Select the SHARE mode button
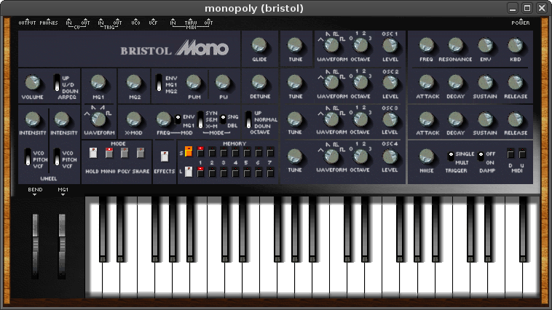 tap(141, 153)
